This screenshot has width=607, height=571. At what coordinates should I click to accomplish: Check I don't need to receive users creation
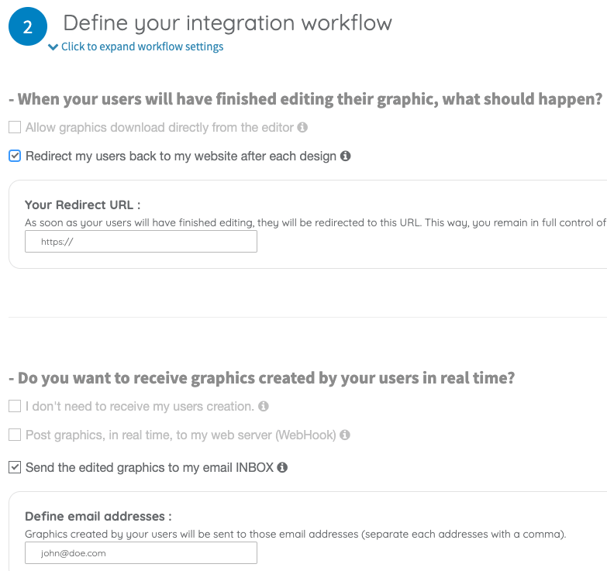tap(15, 406)
